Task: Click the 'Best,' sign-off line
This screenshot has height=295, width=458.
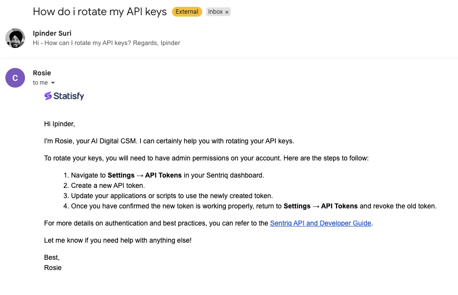Action: tap(52, 257)
